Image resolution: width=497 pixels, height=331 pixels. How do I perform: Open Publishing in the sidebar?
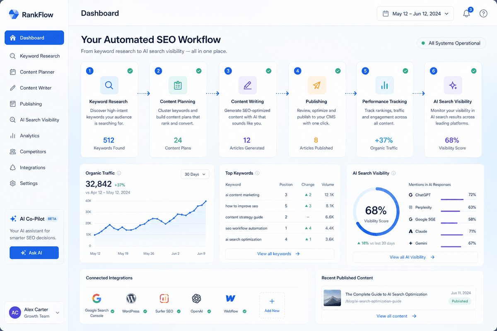click(x=34, y=104)
